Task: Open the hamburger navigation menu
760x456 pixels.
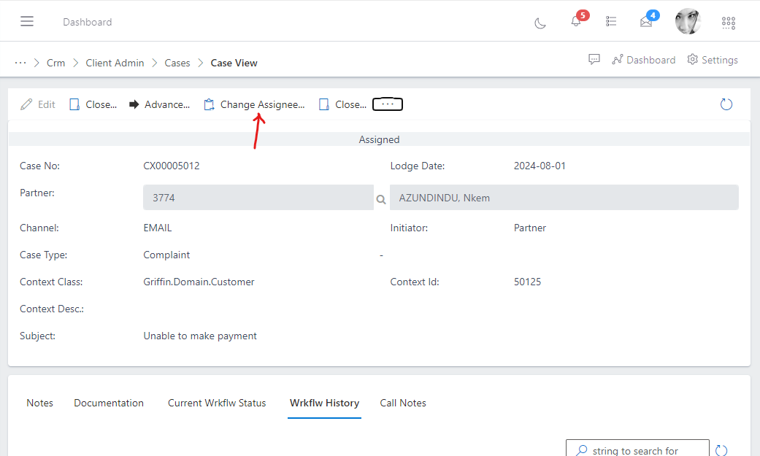Action: (x=27, y=22)
